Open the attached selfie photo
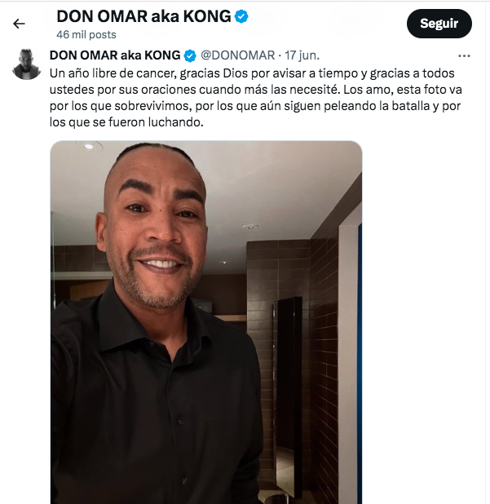 click(x=206, y=322)
